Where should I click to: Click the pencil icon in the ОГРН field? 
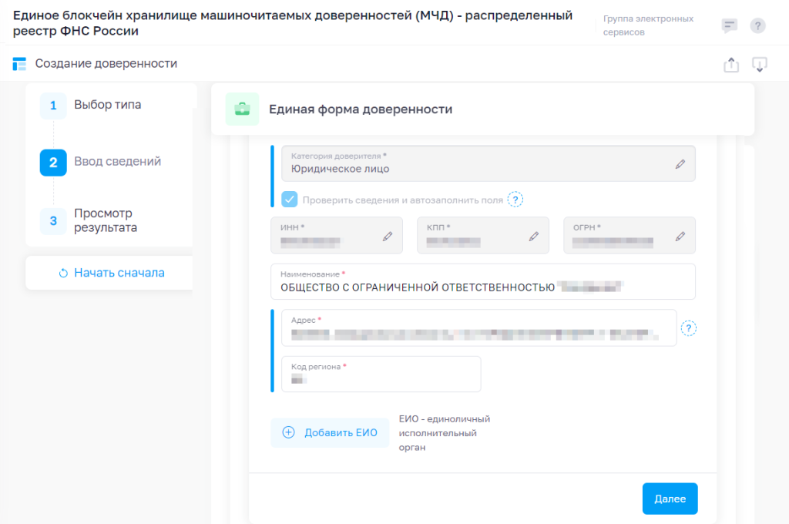click(x=680, y=236)
